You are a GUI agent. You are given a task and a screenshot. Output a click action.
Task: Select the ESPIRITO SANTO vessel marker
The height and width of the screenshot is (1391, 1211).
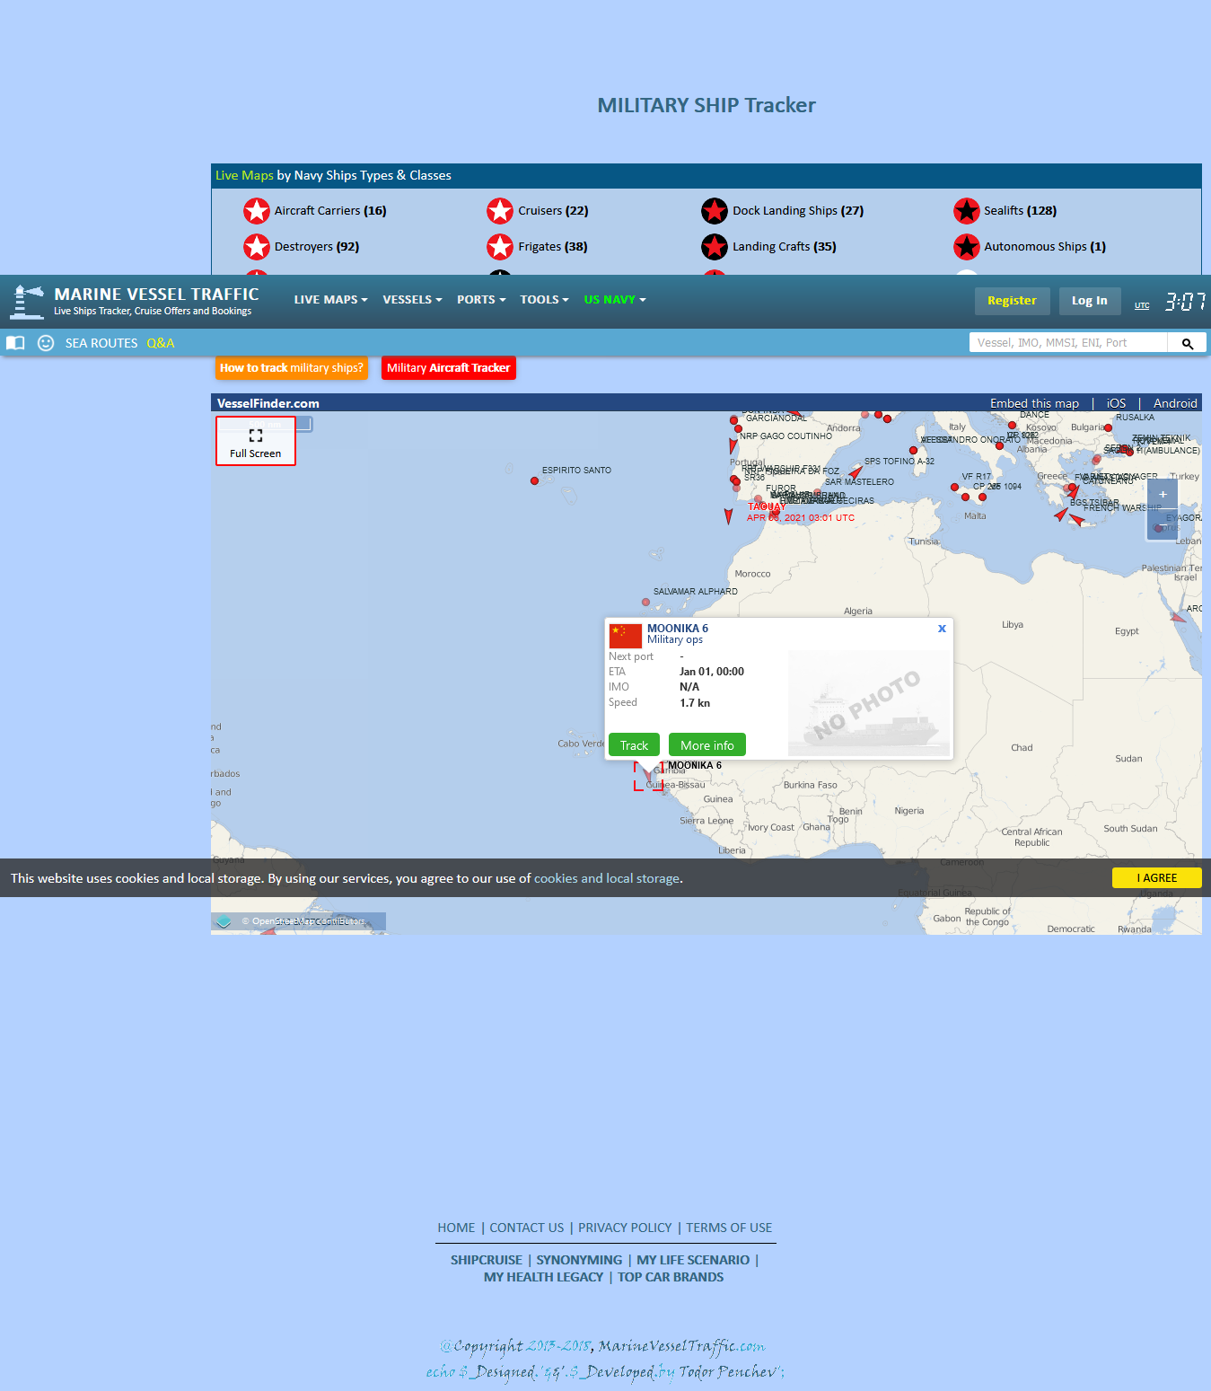click(x=535, y=481)
